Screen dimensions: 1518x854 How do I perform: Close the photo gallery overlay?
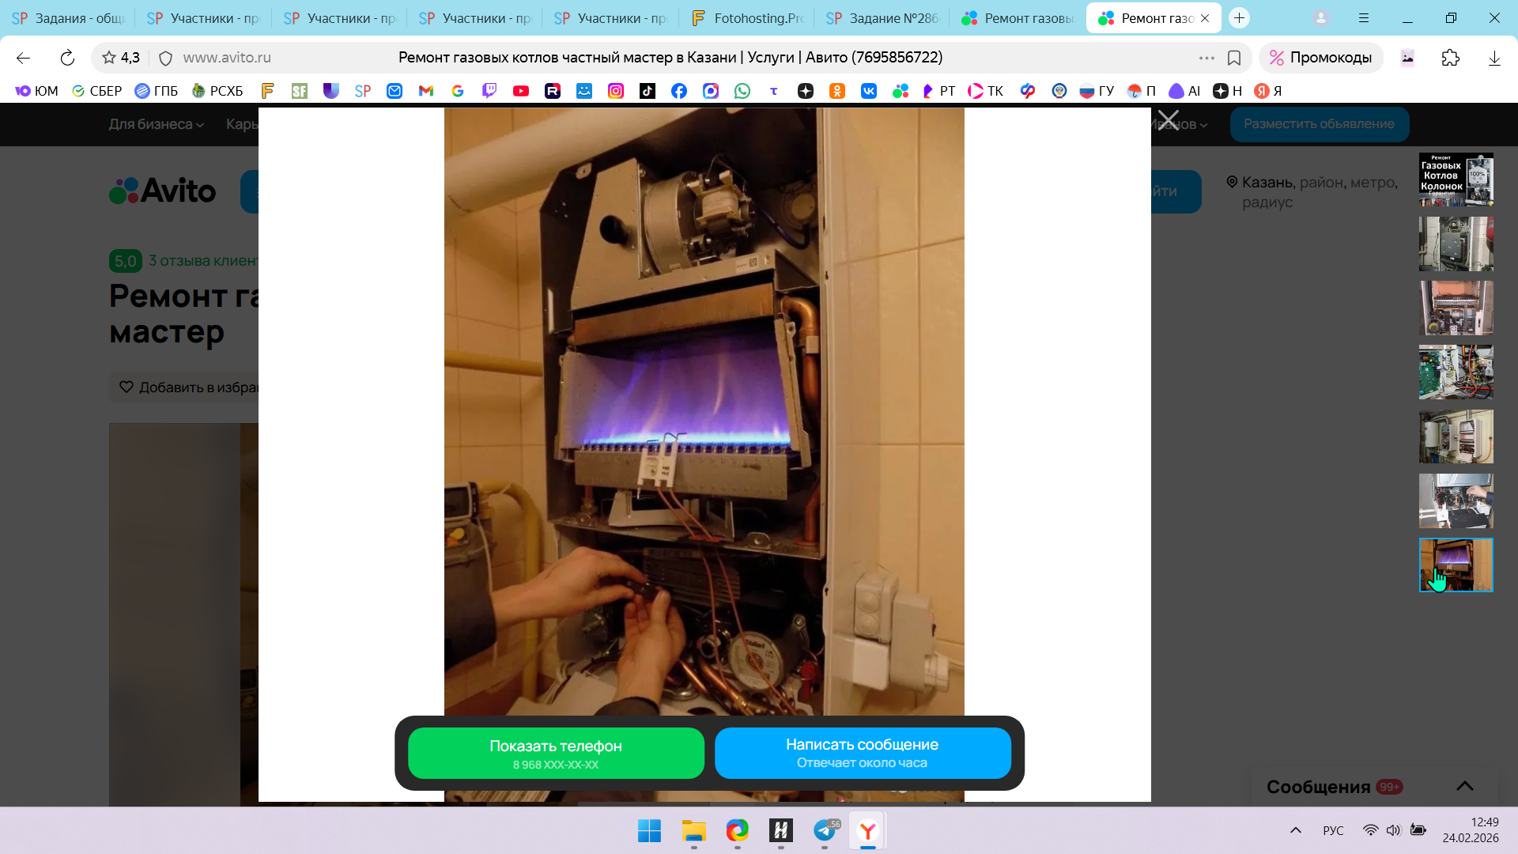click(1168, 120)
